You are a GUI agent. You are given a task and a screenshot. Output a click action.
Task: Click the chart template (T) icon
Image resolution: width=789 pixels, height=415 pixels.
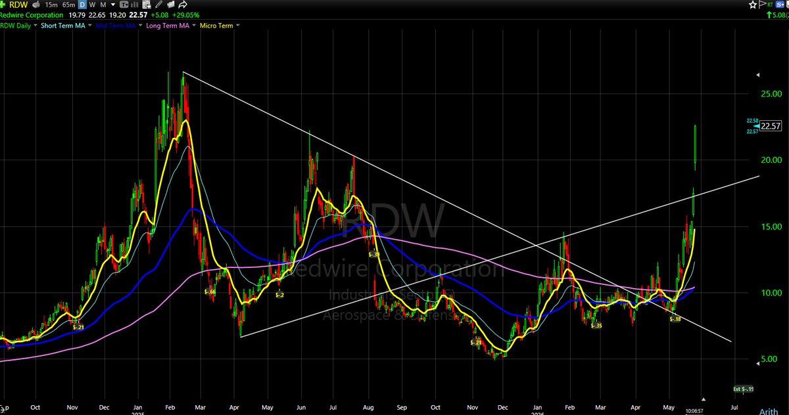click(124, 5)
